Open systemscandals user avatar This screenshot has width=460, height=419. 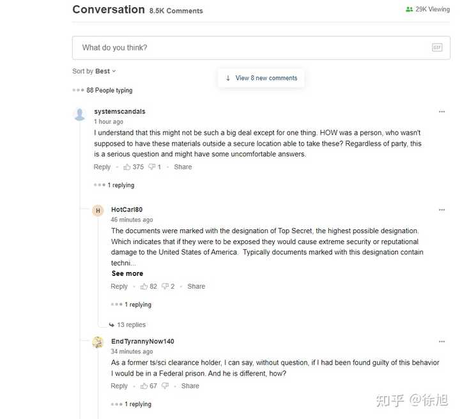coord(79,114)
